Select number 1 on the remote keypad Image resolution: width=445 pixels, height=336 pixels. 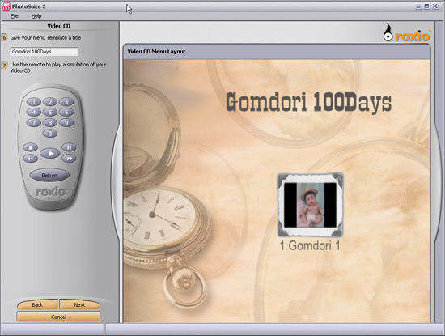tap(34, 102)
